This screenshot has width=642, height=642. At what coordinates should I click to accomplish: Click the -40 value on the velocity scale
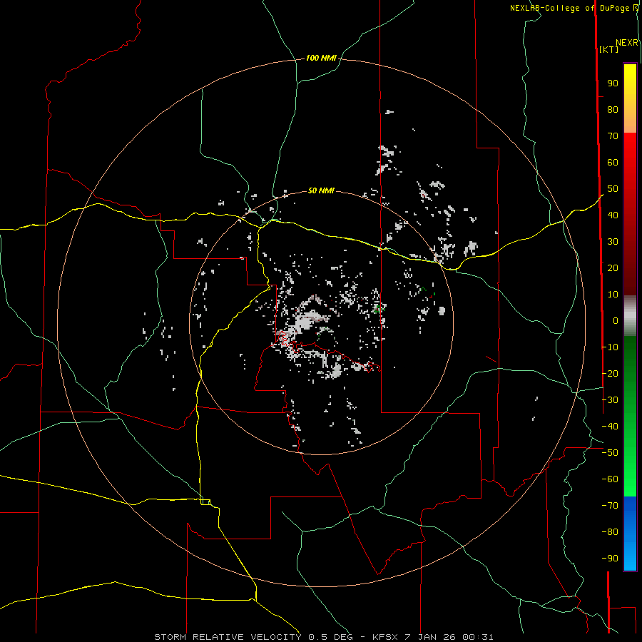point(610,427)
